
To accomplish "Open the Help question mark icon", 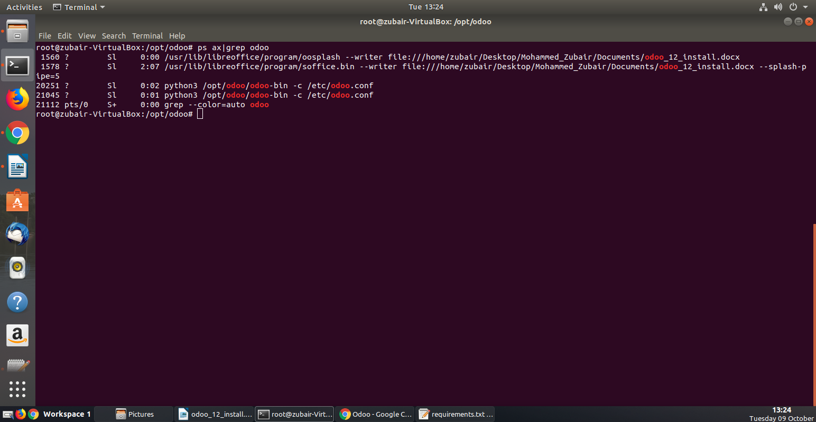I will click(x=17, y=302).
